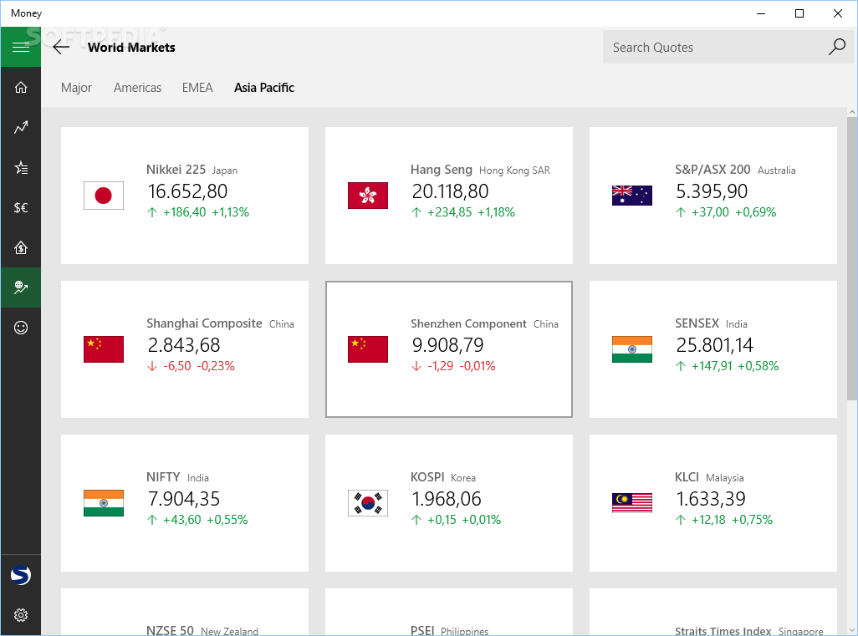View the Asia Pacific tab
This screenshot has height=636, width=858.
pyautogui.click(x=263, y=87)
